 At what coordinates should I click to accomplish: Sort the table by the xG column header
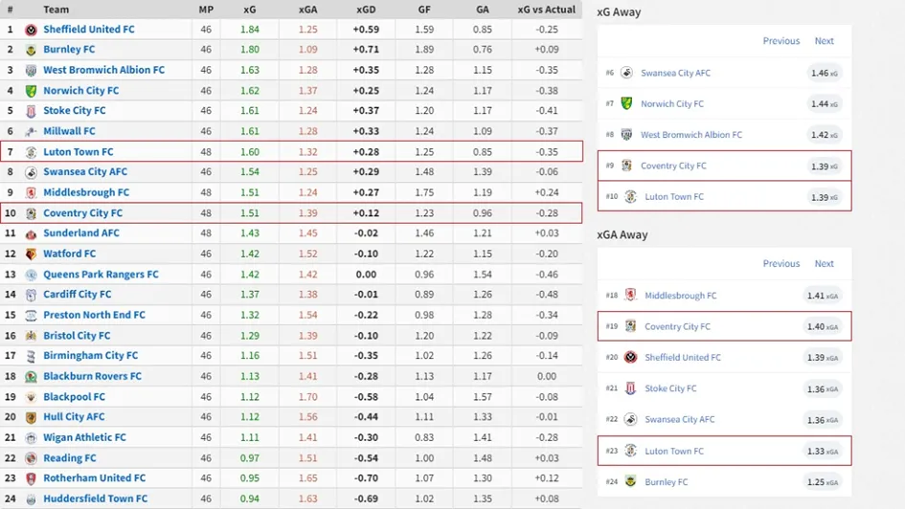250,10
